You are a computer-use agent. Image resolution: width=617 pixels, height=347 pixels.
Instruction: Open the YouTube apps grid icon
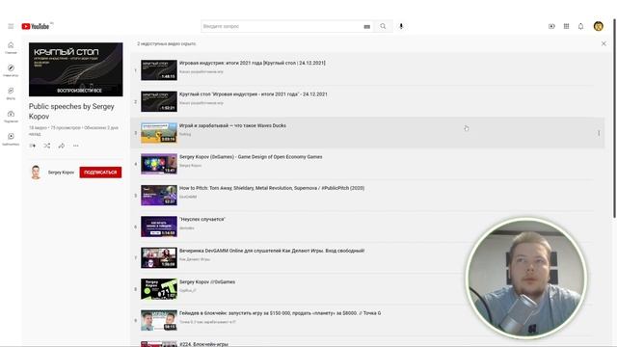[566, 26]
